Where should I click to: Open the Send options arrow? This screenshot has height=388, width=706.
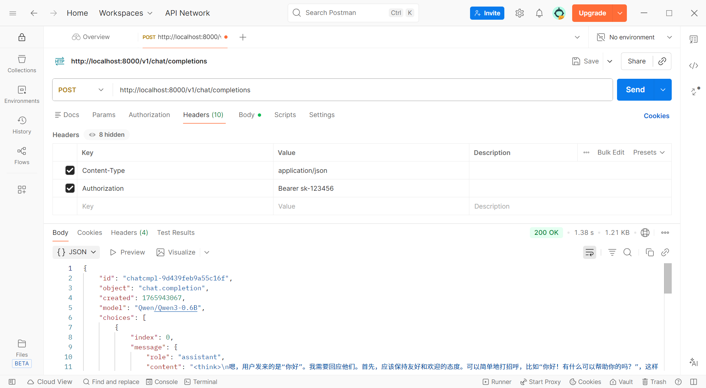point(663,90)
